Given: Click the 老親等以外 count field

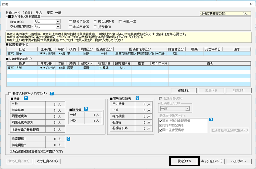Looking at the screenshot, I should pos(144,129).
